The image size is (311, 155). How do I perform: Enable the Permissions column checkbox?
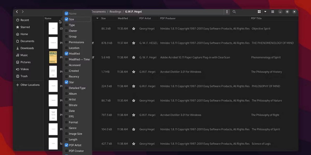pos(67,42)
